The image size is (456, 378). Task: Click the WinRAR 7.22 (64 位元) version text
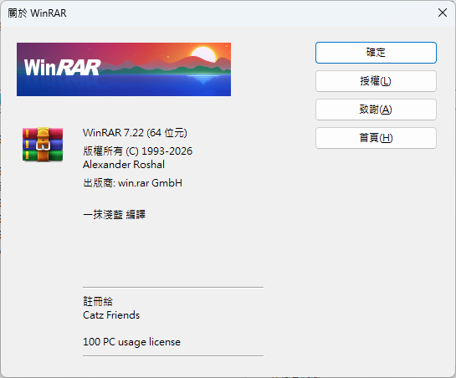(x=135, y=133)
